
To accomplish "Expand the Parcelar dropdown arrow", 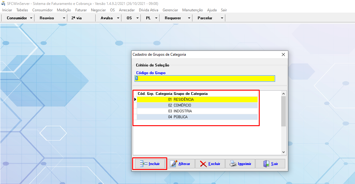I will click(x=222, y=18).
